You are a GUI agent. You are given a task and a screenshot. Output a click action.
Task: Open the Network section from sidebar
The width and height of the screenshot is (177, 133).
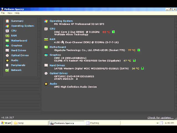(16, 70)
